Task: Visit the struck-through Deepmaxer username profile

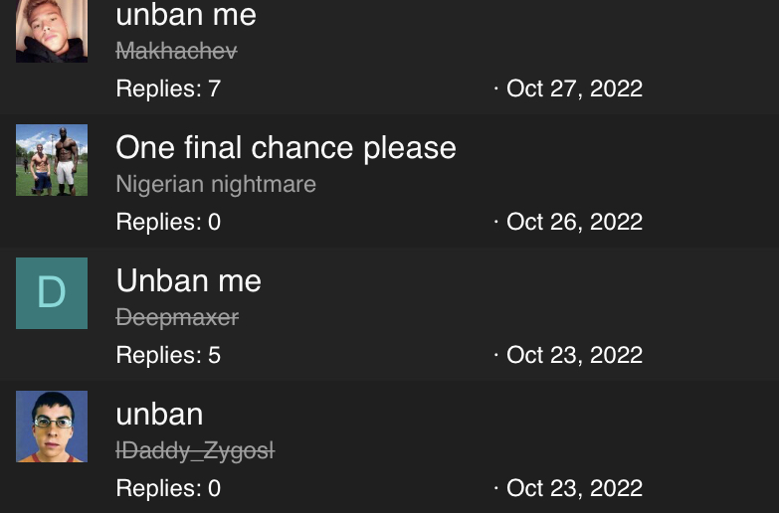Action: pyautogui.click(x=177, y=318)
